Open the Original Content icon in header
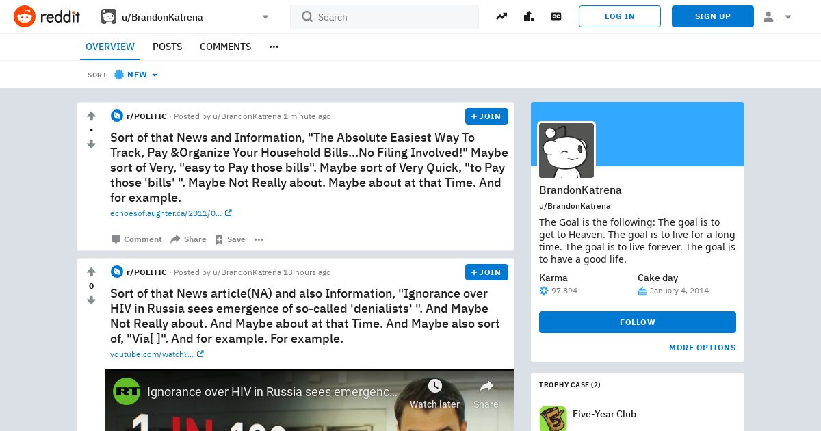This screenshot has width=821, height=431. click(x=556, y=16)
